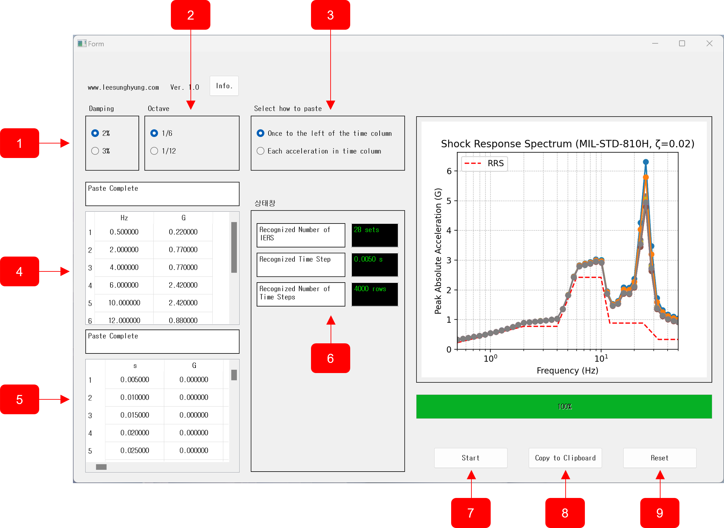Choose the 1/12 octave option
This screenshot has height=528, width=724.
click(154, 151)
